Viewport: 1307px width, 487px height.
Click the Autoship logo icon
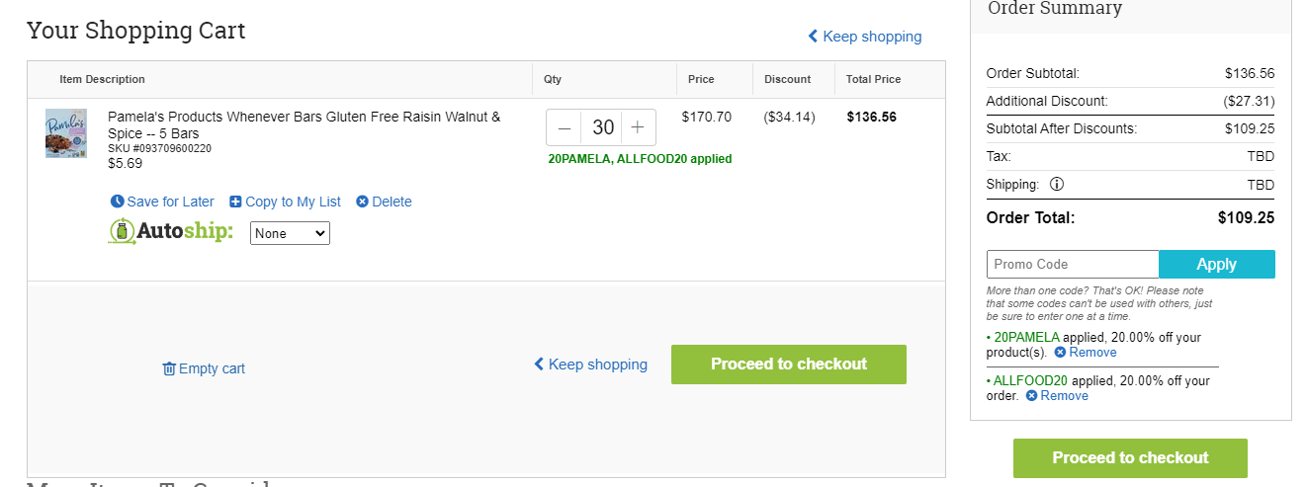click(122, 232)
